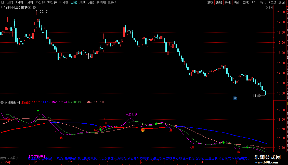Click the yellow smiley signal icon
Viewport: 288px width, 165px height.
click(143, 130)
